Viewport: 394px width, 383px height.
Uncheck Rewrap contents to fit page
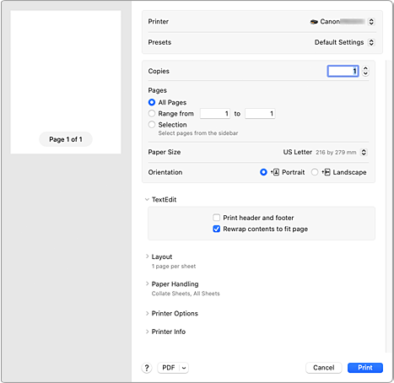216,229
